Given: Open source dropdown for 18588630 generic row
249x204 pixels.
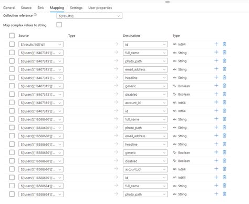Looking at the screenshot, I should [x=41, y=152].
